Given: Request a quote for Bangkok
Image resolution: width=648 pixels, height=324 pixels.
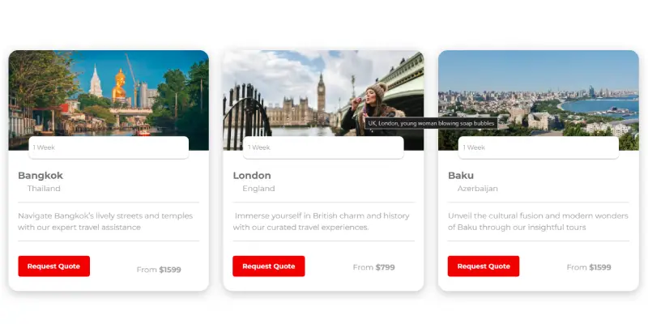Looking at the screenshot, I should tap(53, 266).
